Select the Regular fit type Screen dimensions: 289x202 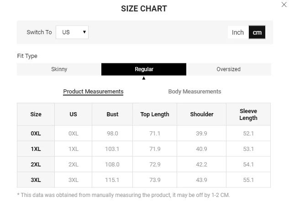pyautogui.click(x=144, y=69)
